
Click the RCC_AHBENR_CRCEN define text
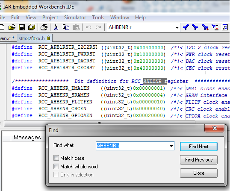[x=62, y=109]
